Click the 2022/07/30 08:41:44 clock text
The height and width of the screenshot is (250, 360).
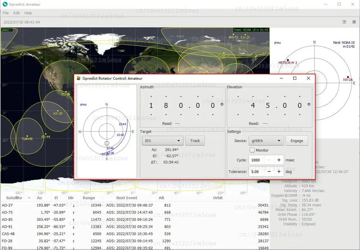pyautogui.click(x=22, y=22)
